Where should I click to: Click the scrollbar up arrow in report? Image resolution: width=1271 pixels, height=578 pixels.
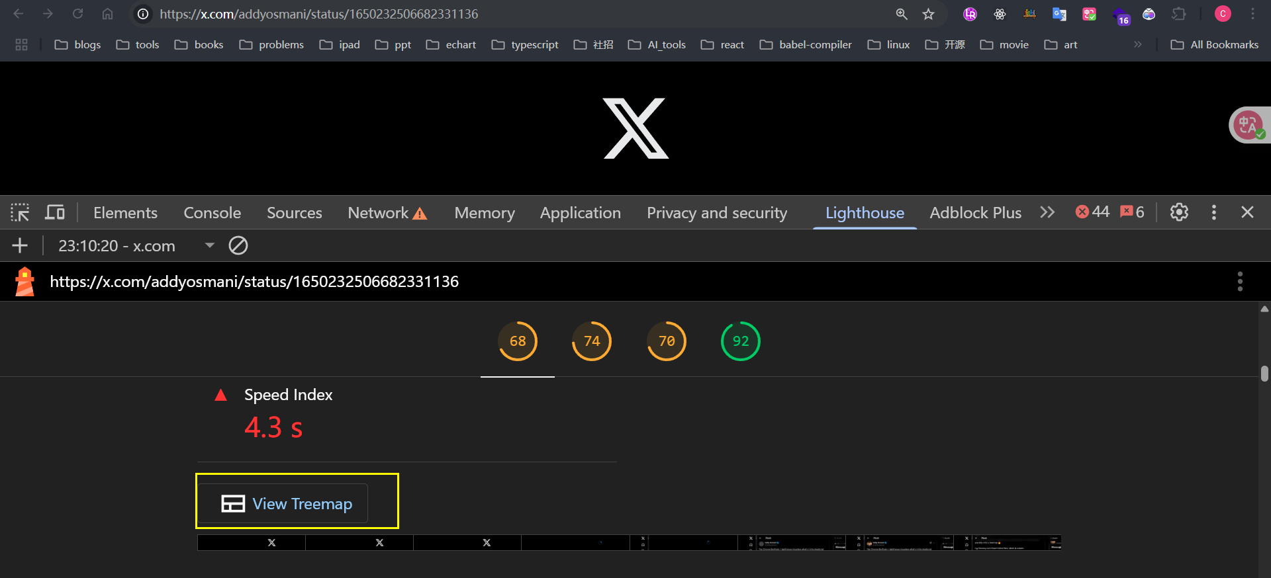click(x=1264, y=309)
